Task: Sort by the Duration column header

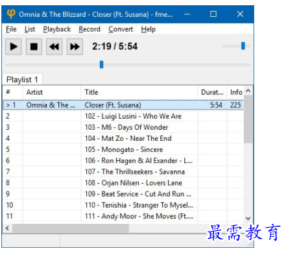Action: pyautogui.click(x=212, y=92)
